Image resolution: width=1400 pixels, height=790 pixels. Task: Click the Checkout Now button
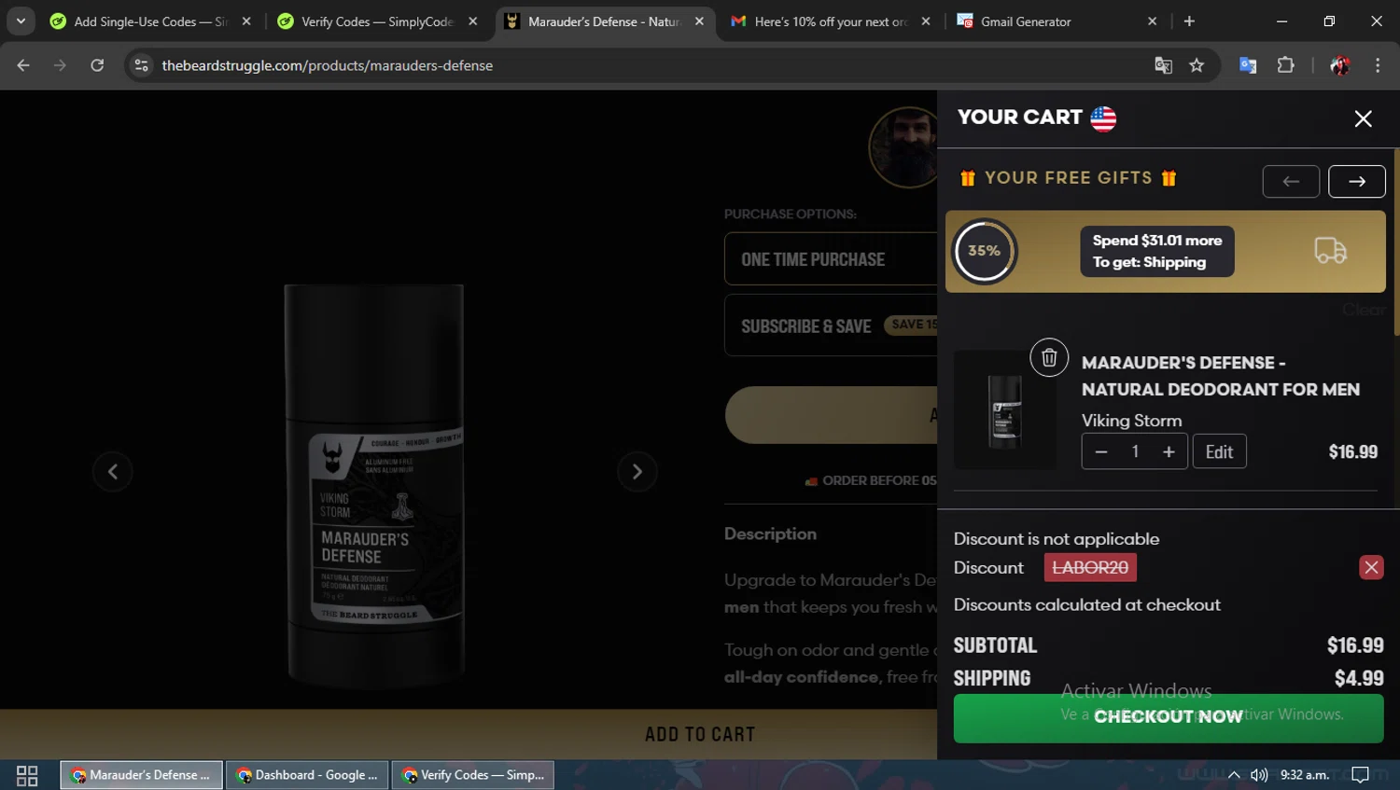coord(1169,717)
